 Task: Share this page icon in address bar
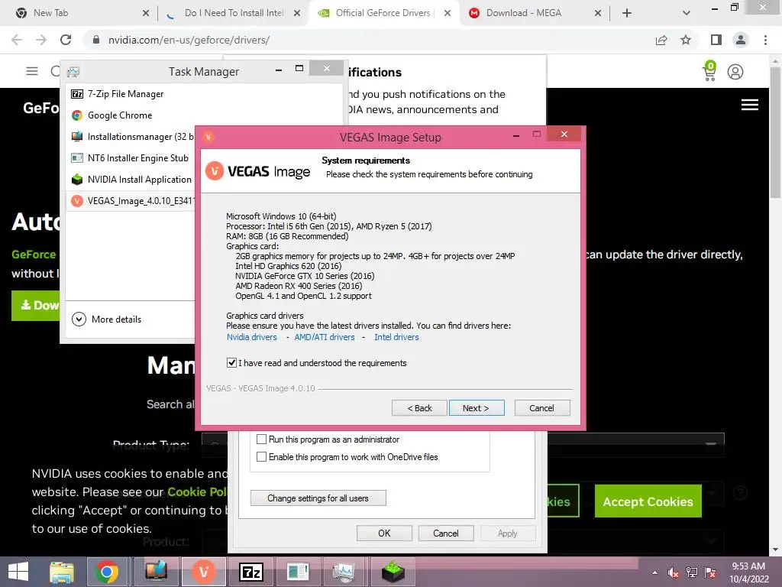(x=661, y=40)
